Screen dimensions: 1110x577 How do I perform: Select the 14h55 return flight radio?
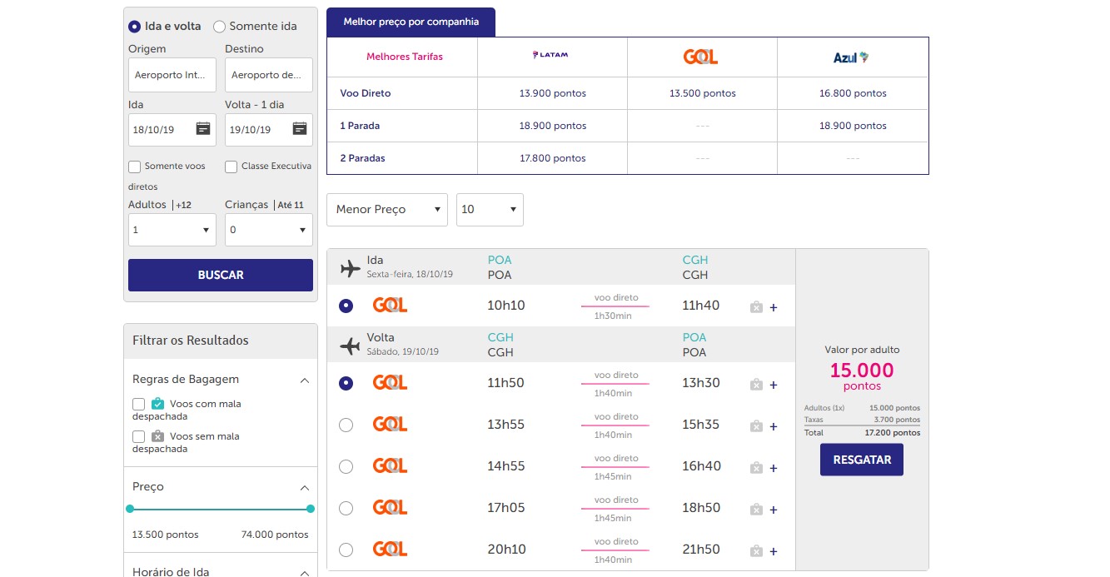pos(346,466)
